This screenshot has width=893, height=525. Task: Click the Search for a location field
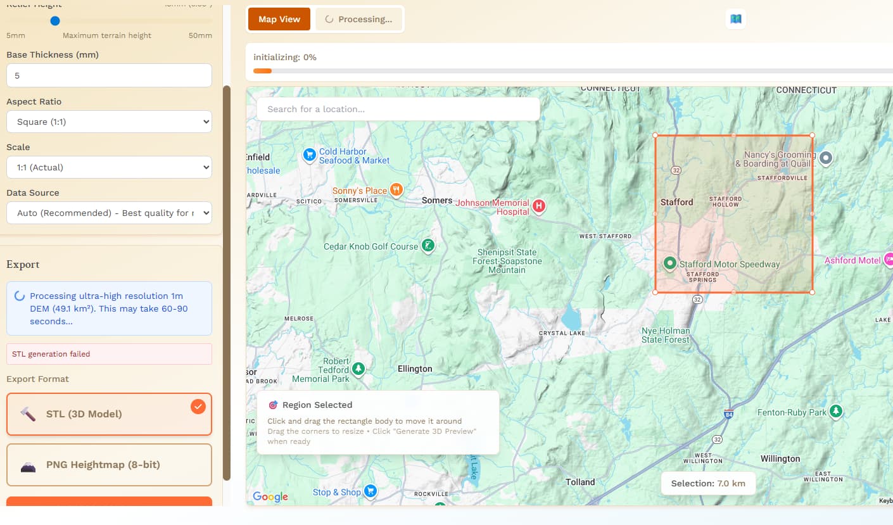(398, 109)
